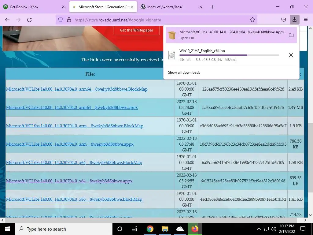Click the vertical scrollbar thumb

pos(311,158)
